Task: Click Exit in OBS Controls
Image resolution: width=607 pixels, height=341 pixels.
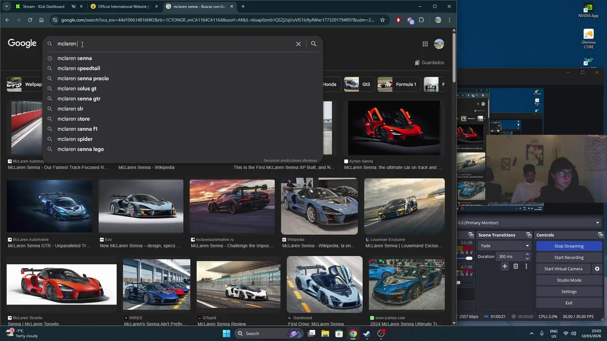Action: 569,303
